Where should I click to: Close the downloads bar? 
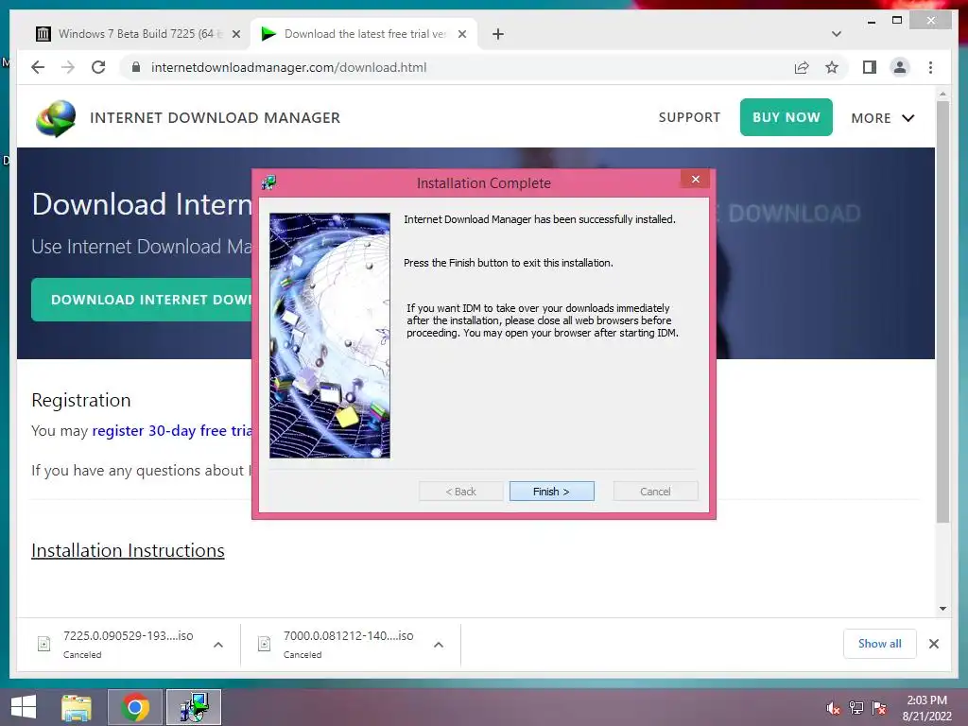pos(933,644)
